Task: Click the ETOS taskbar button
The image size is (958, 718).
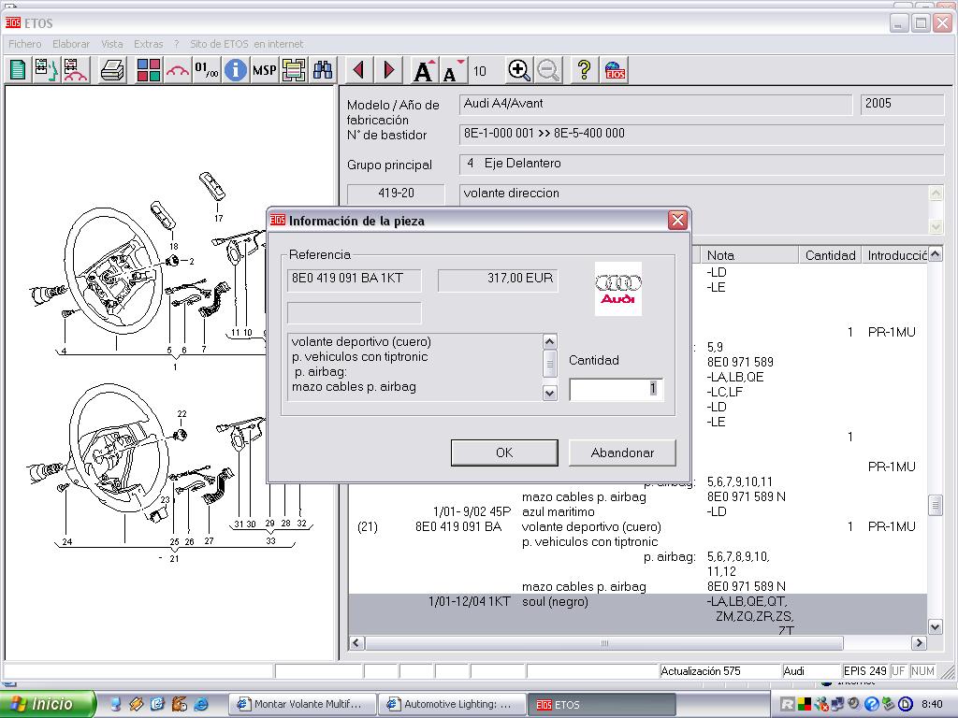Action: (602, 704)
